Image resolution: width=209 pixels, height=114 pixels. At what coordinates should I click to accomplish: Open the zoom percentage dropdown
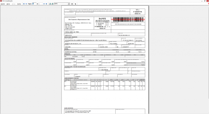69,4
